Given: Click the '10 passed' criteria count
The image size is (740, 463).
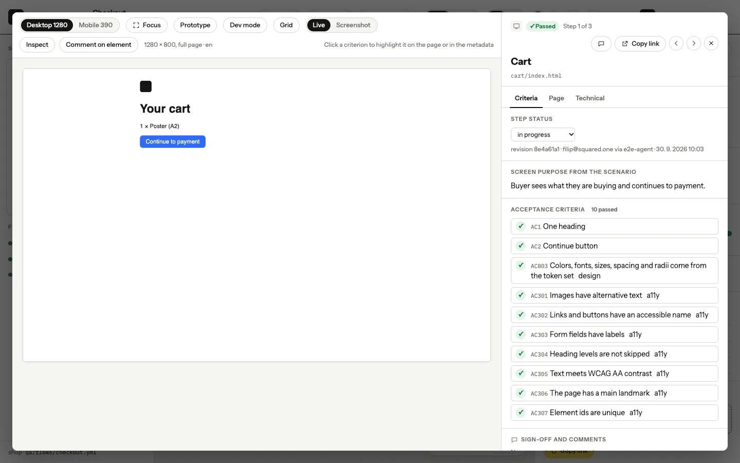Looking at the screenshot, I should pos(604,210).
